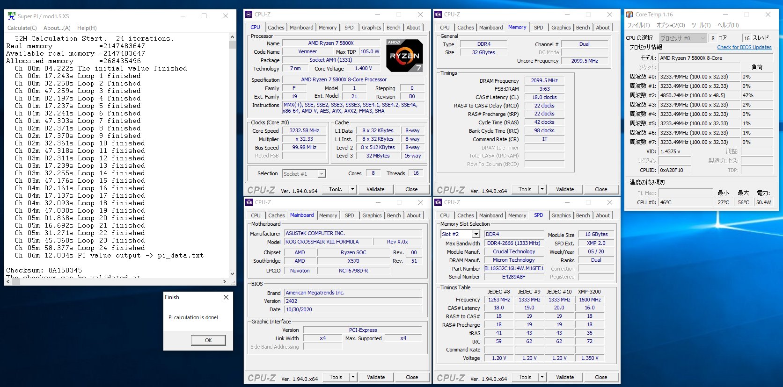Viewport: 783px width, 387px height.
Task: Open the ツール(T) menu in Core Temp
Action: coord(701,25)
